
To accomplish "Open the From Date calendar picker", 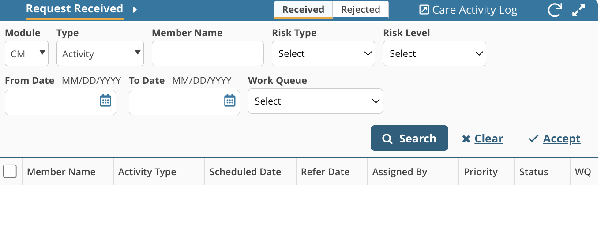I will click(105, 101).
